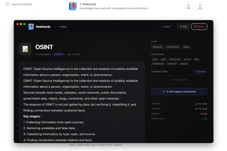Click the Access Private value
Image resolution: width=227 pixels, height=151 pixels.
coord(204,114)
